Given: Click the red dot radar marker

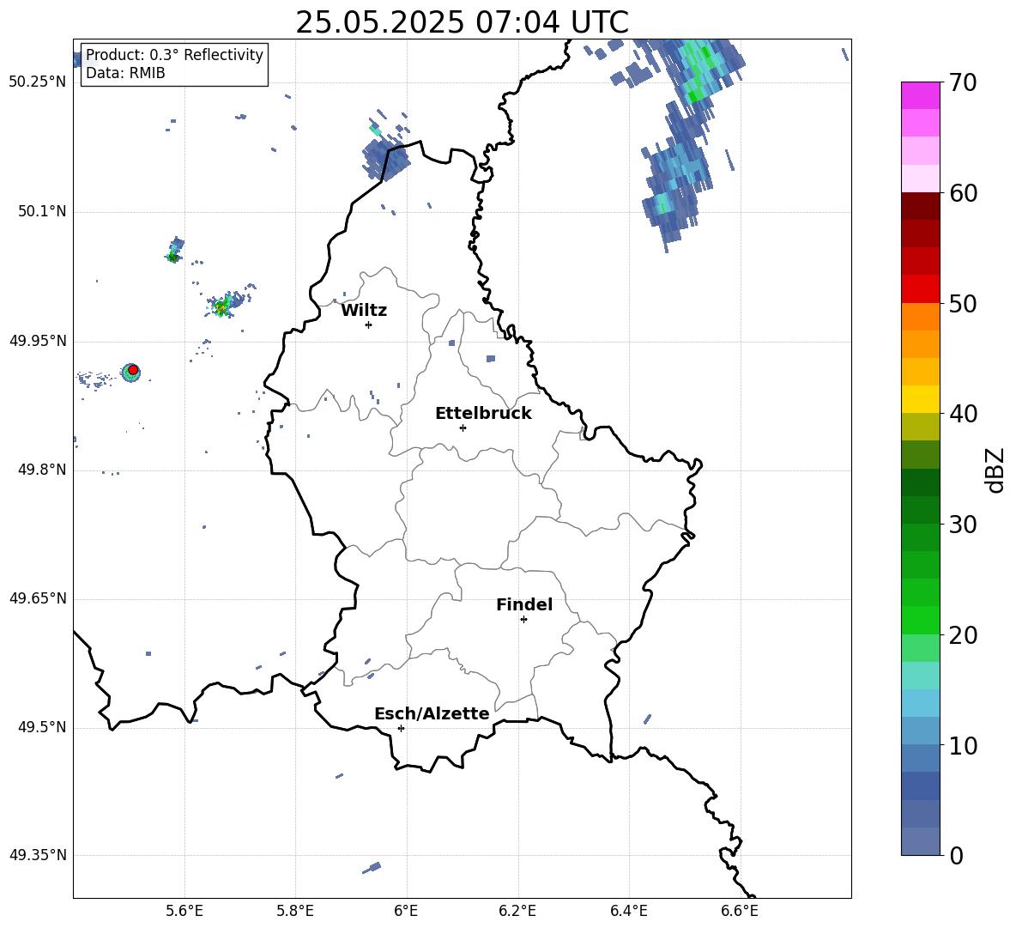Looking at the screenshot, I should pyautogui.click(x=133, y=370).
